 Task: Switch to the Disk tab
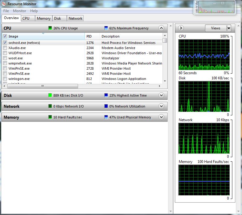(x=59, y=18)
